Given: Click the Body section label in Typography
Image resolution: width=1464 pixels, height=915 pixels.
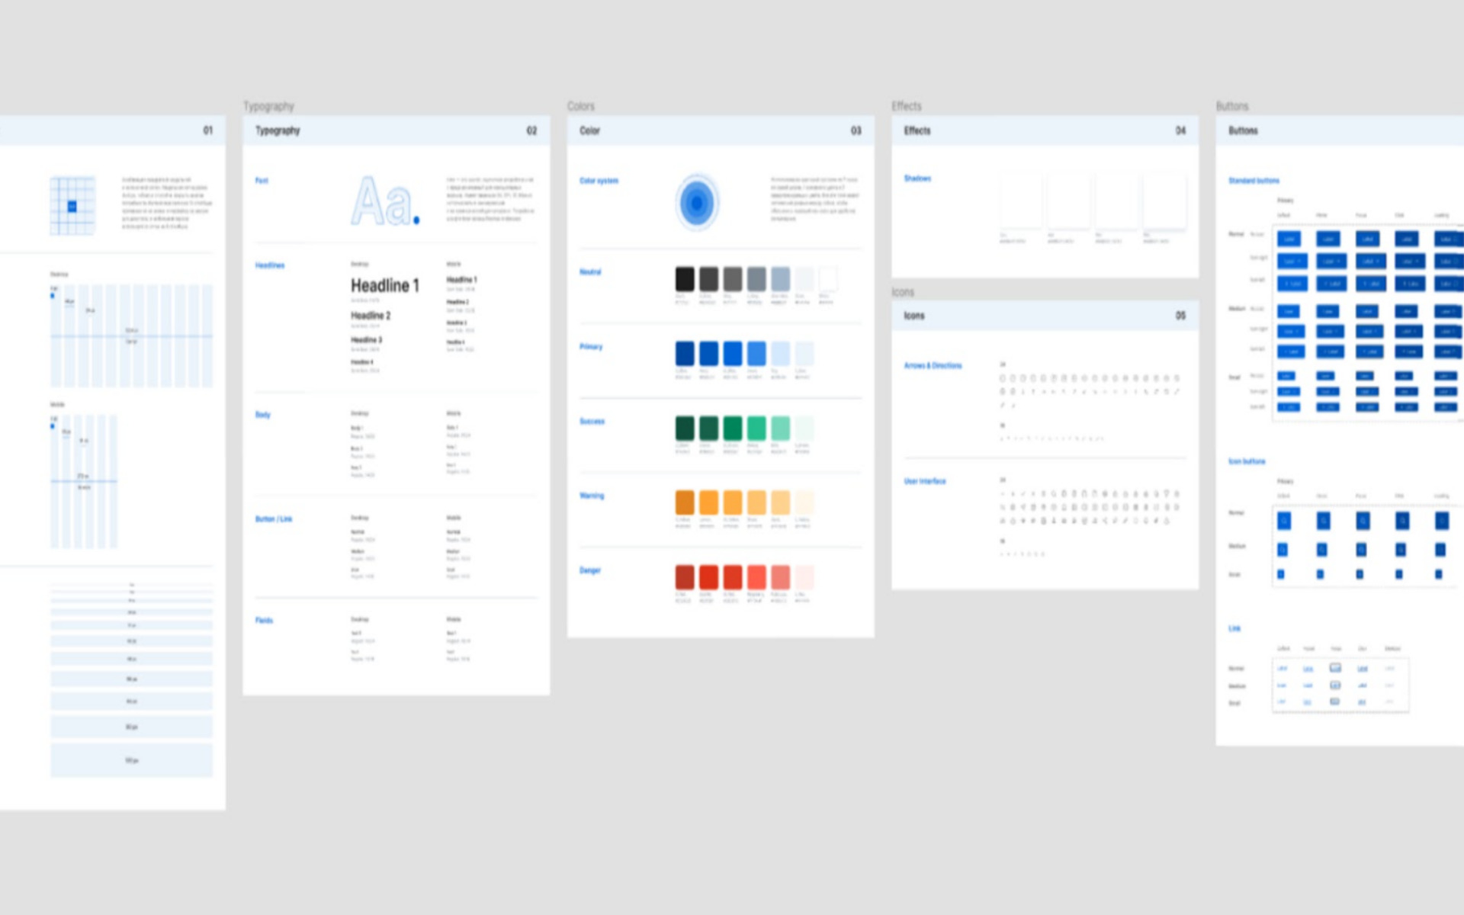Looking at the screenshot, I should (263, 415).
